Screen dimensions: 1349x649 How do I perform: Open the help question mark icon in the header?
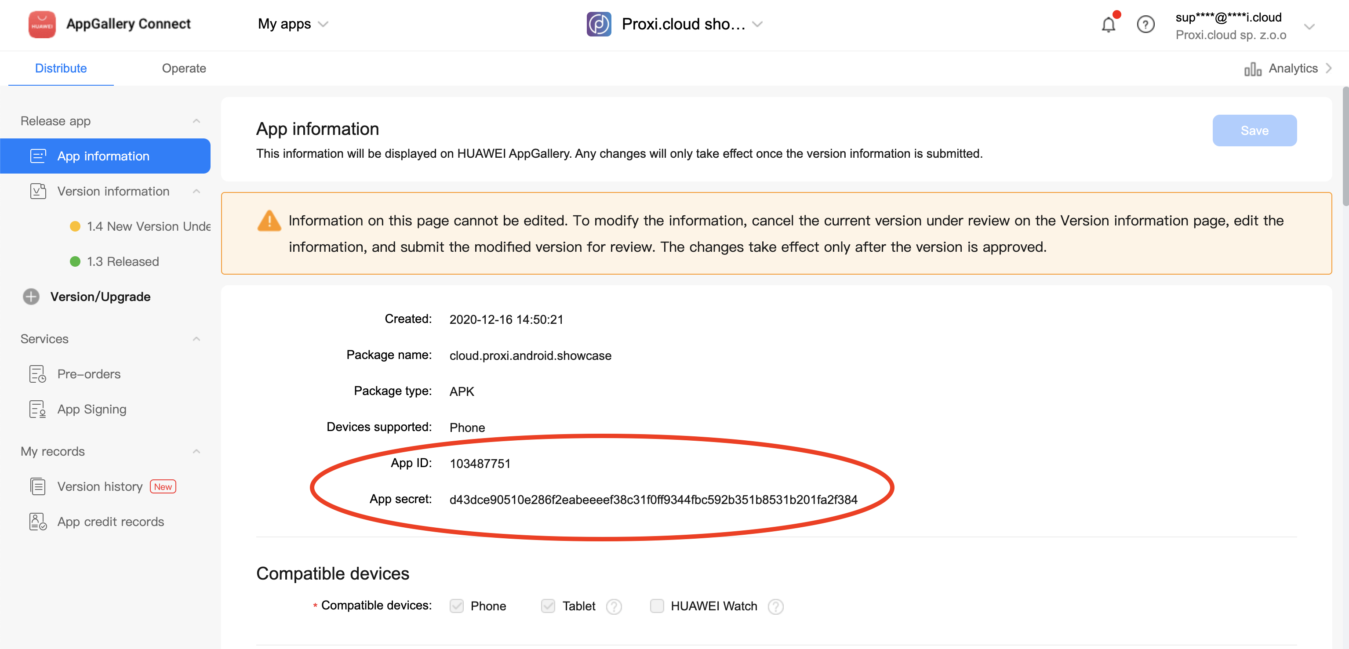click(x=1145, y=24)
